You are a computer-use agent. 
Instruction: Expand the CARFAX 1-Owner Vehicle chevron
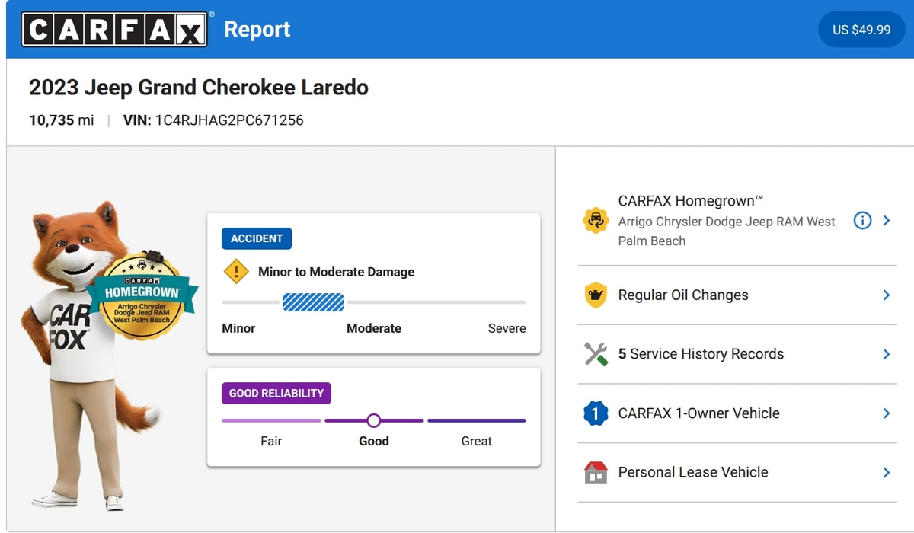coord(886,413)
